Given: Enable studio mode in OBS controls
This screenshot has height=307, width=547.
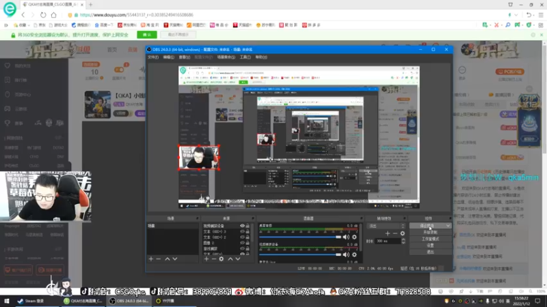Looking at the screenshot, I should click(431, 239).
